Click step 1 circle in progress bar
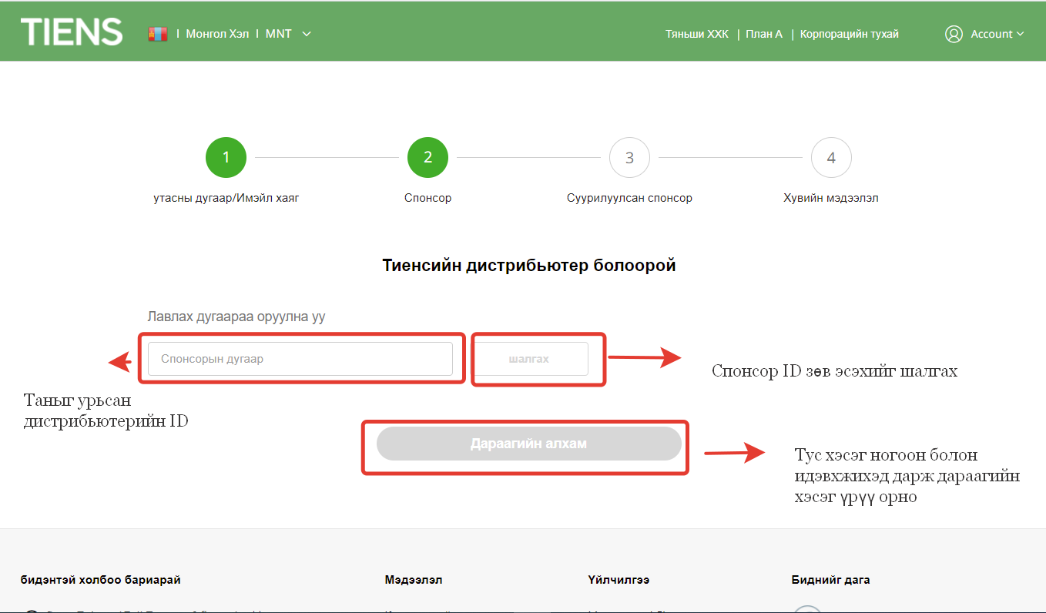The height and width of the screenshot is (613, 1046). [226, 158]
